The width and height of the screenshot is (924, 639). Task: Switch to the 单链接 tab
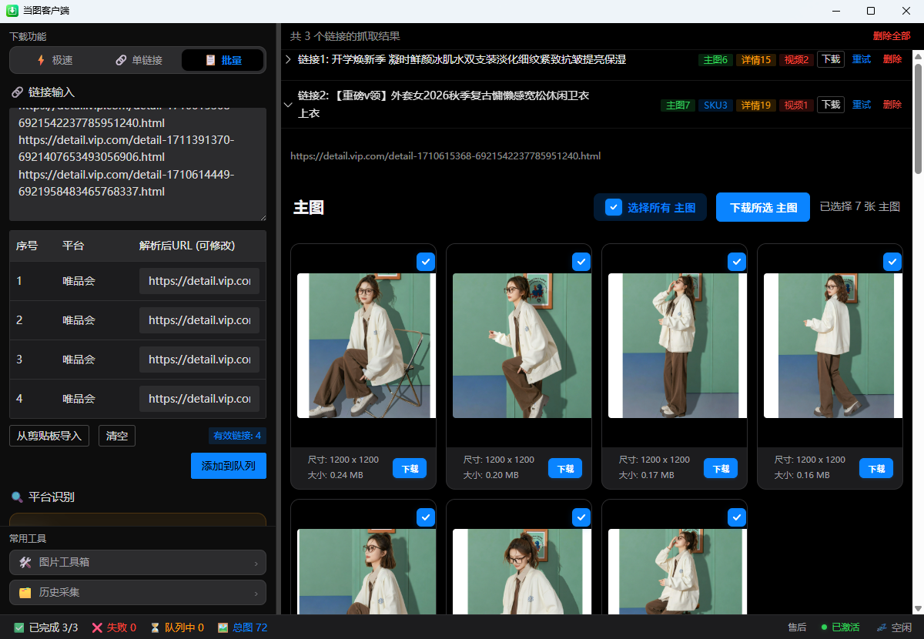click(x=139, y=60)
